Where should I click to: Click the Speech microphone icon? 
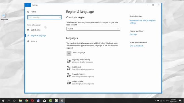(28, 41)
